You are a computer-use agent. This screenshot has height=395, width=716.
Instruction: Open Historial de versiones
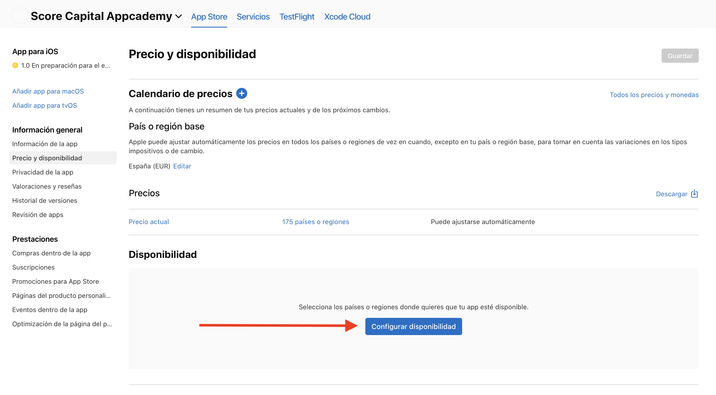pyautogui.click(x=45, y=201)
